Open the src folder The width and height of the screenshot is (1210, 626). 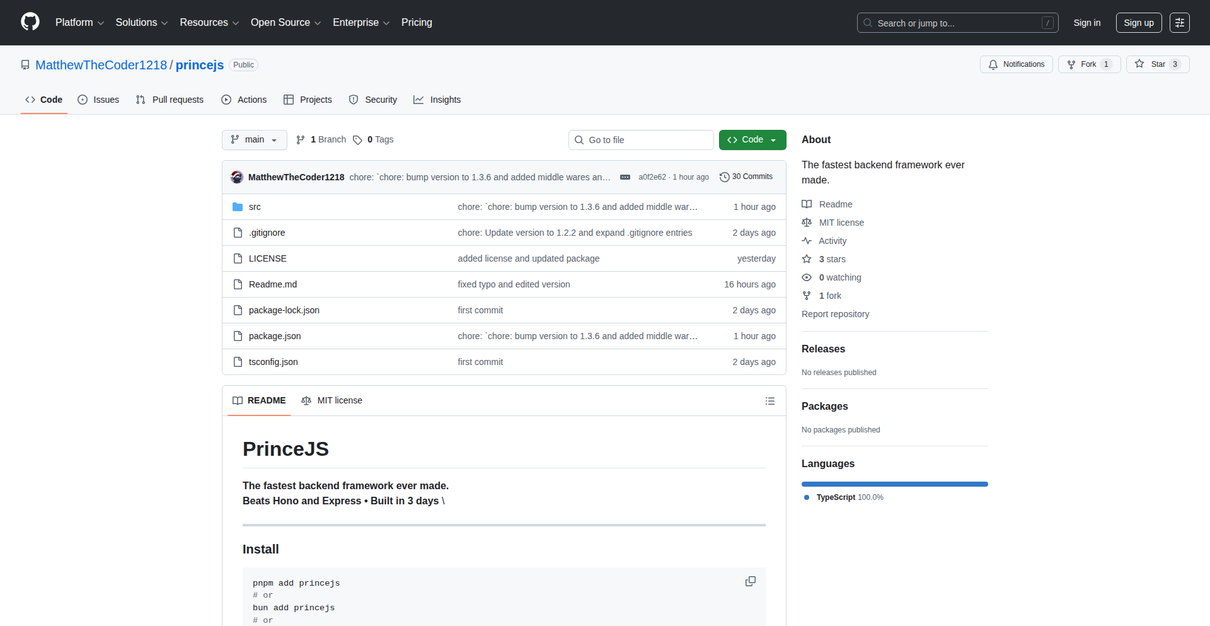click(x=255, y=207)
